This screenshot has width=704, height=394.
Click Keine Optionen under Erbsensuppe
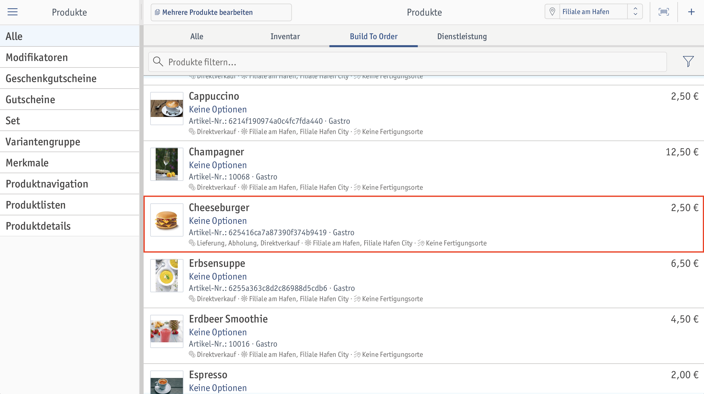pyautogui.click(x=218, y=277)
